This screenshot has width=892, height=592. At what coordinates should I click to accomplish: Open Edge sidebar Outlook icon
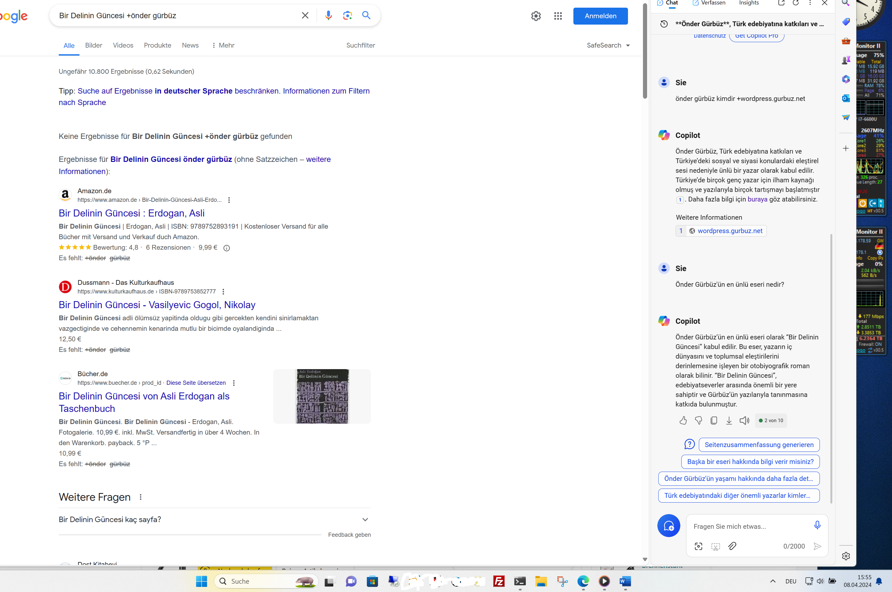846,98
